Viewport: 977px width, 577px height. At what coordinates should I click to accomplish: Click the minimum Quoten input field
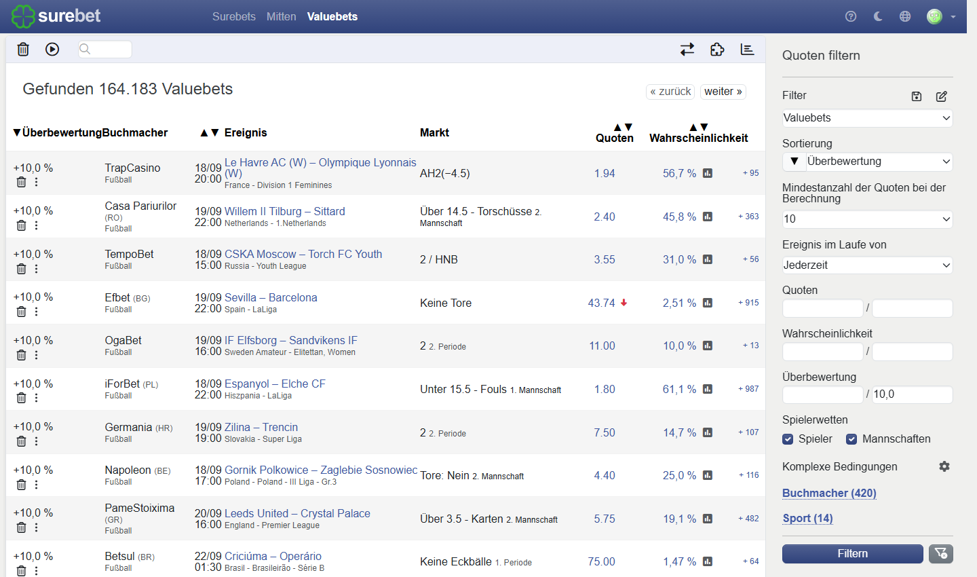click(822, 308)
